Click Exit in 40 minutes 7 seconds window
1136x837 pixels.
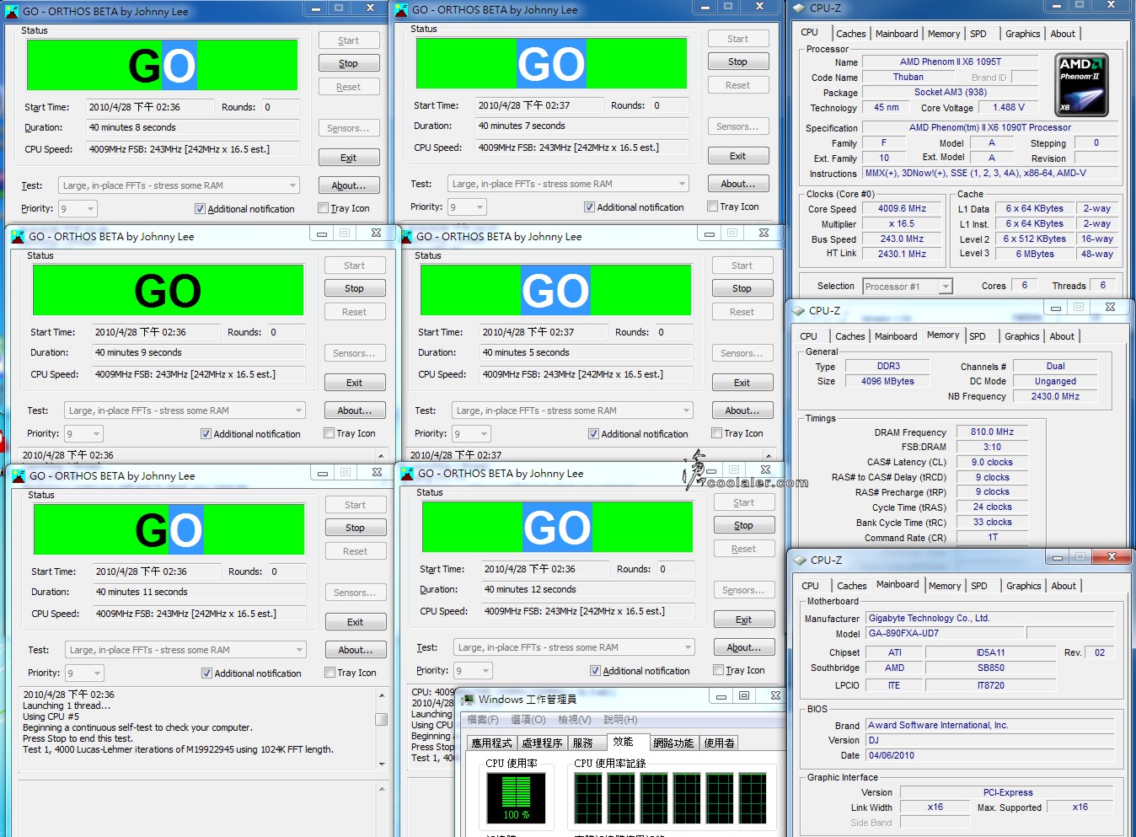click(x=738, y=156)
